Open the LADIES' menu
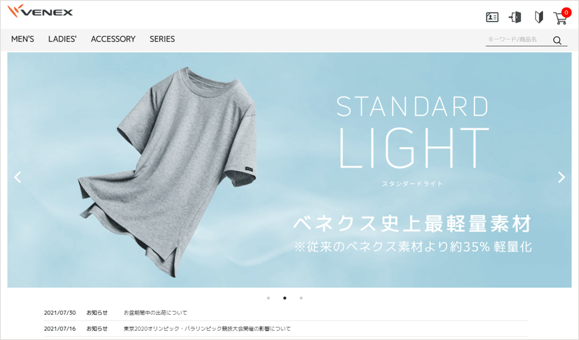This screenshot has width=579, height=340. pos(62,39)
